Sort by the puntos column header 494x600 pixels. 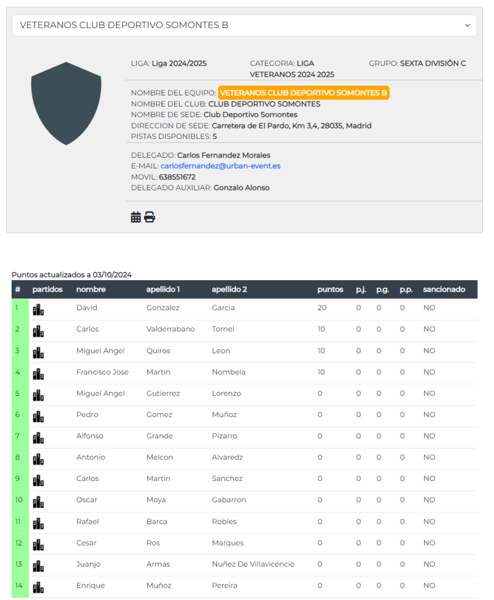(330, 289)
